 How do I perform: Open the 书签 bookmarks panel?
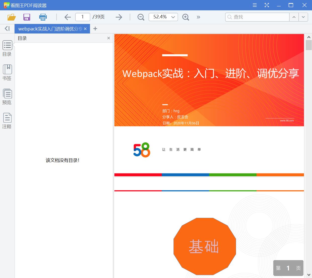point(7,72)
